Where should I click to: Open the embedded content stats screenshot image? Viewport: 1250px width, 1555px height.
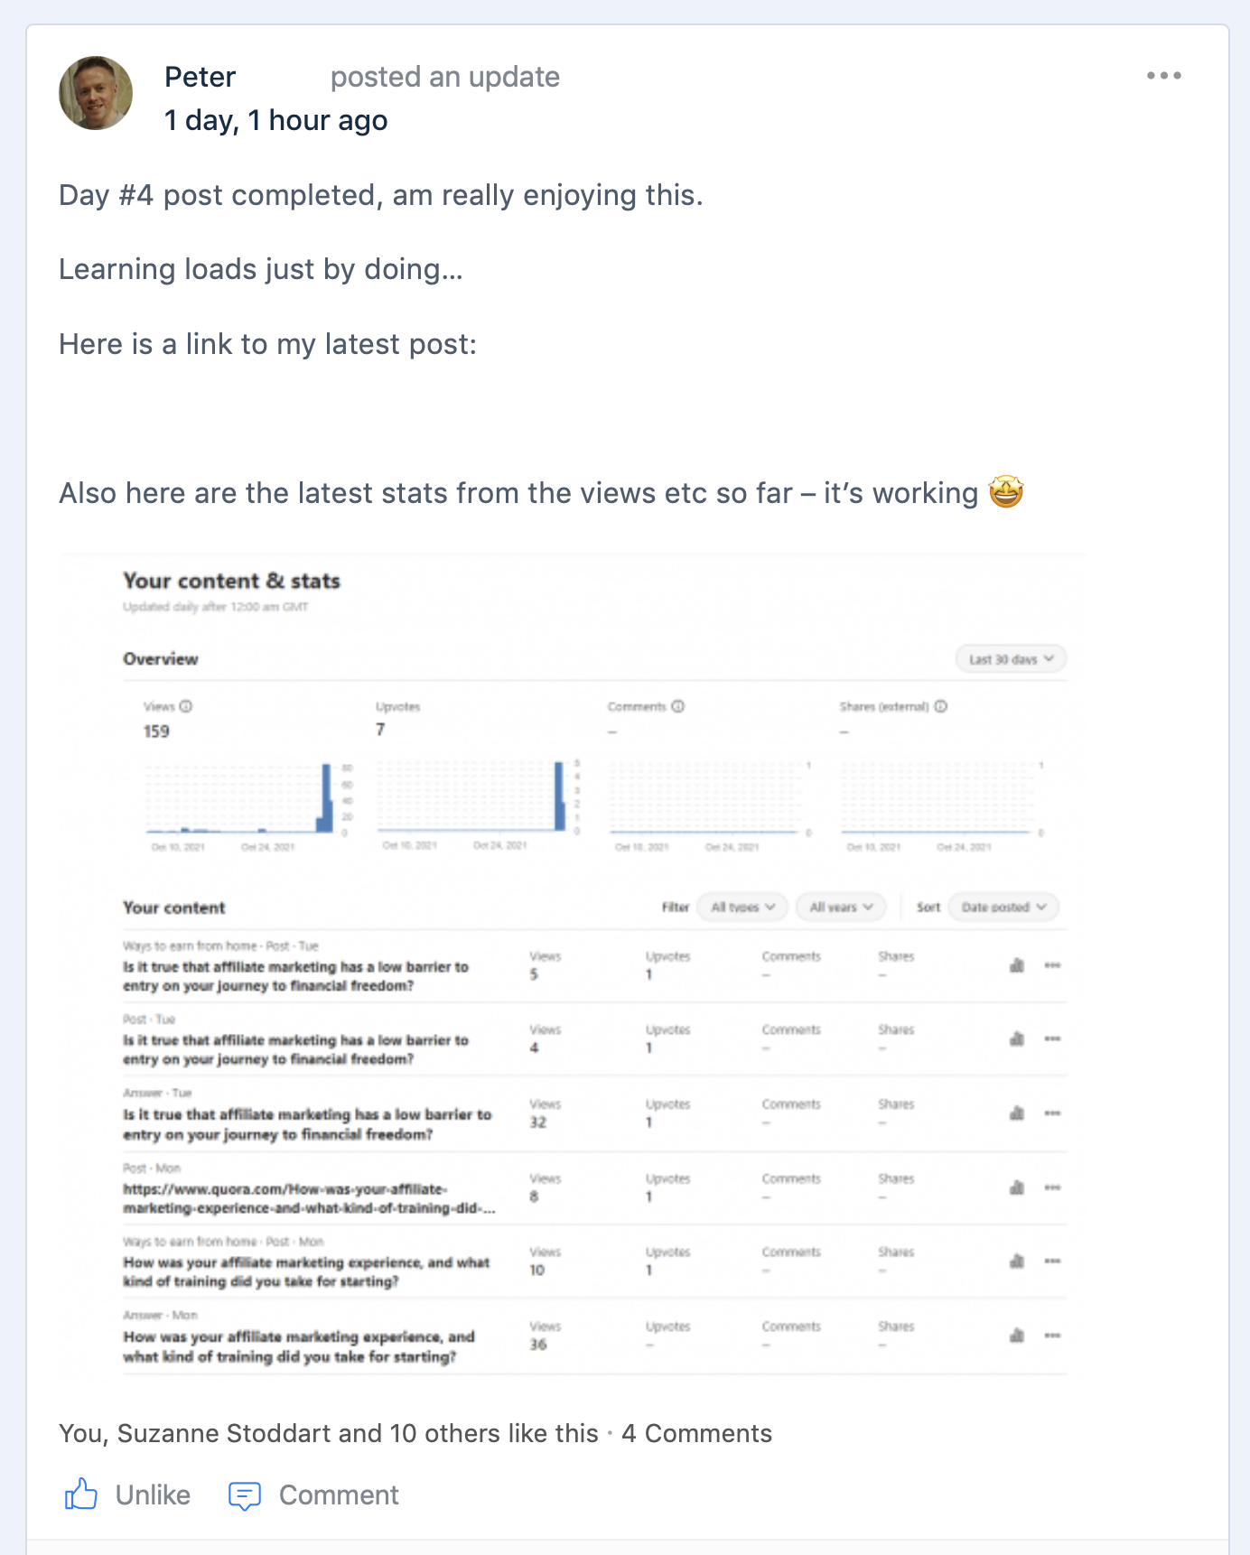click(x=573, y=966)
